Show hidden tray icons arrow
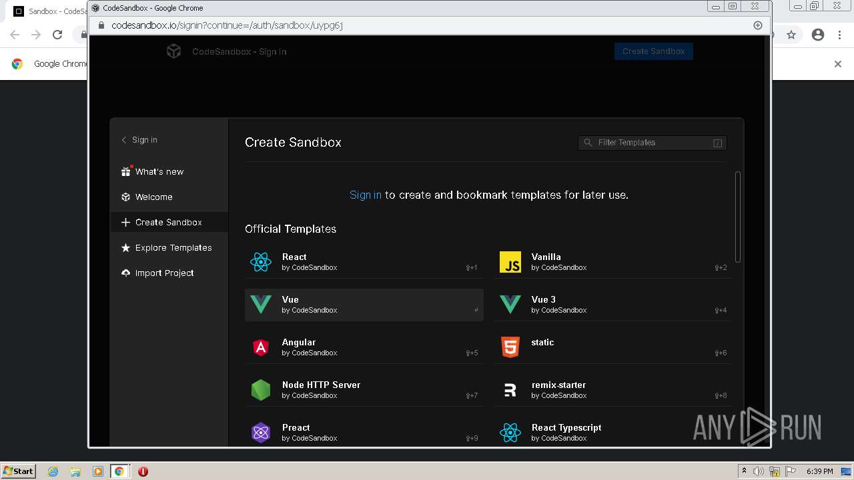This screenshot has width=854, height=480. (x=744, y=471)
